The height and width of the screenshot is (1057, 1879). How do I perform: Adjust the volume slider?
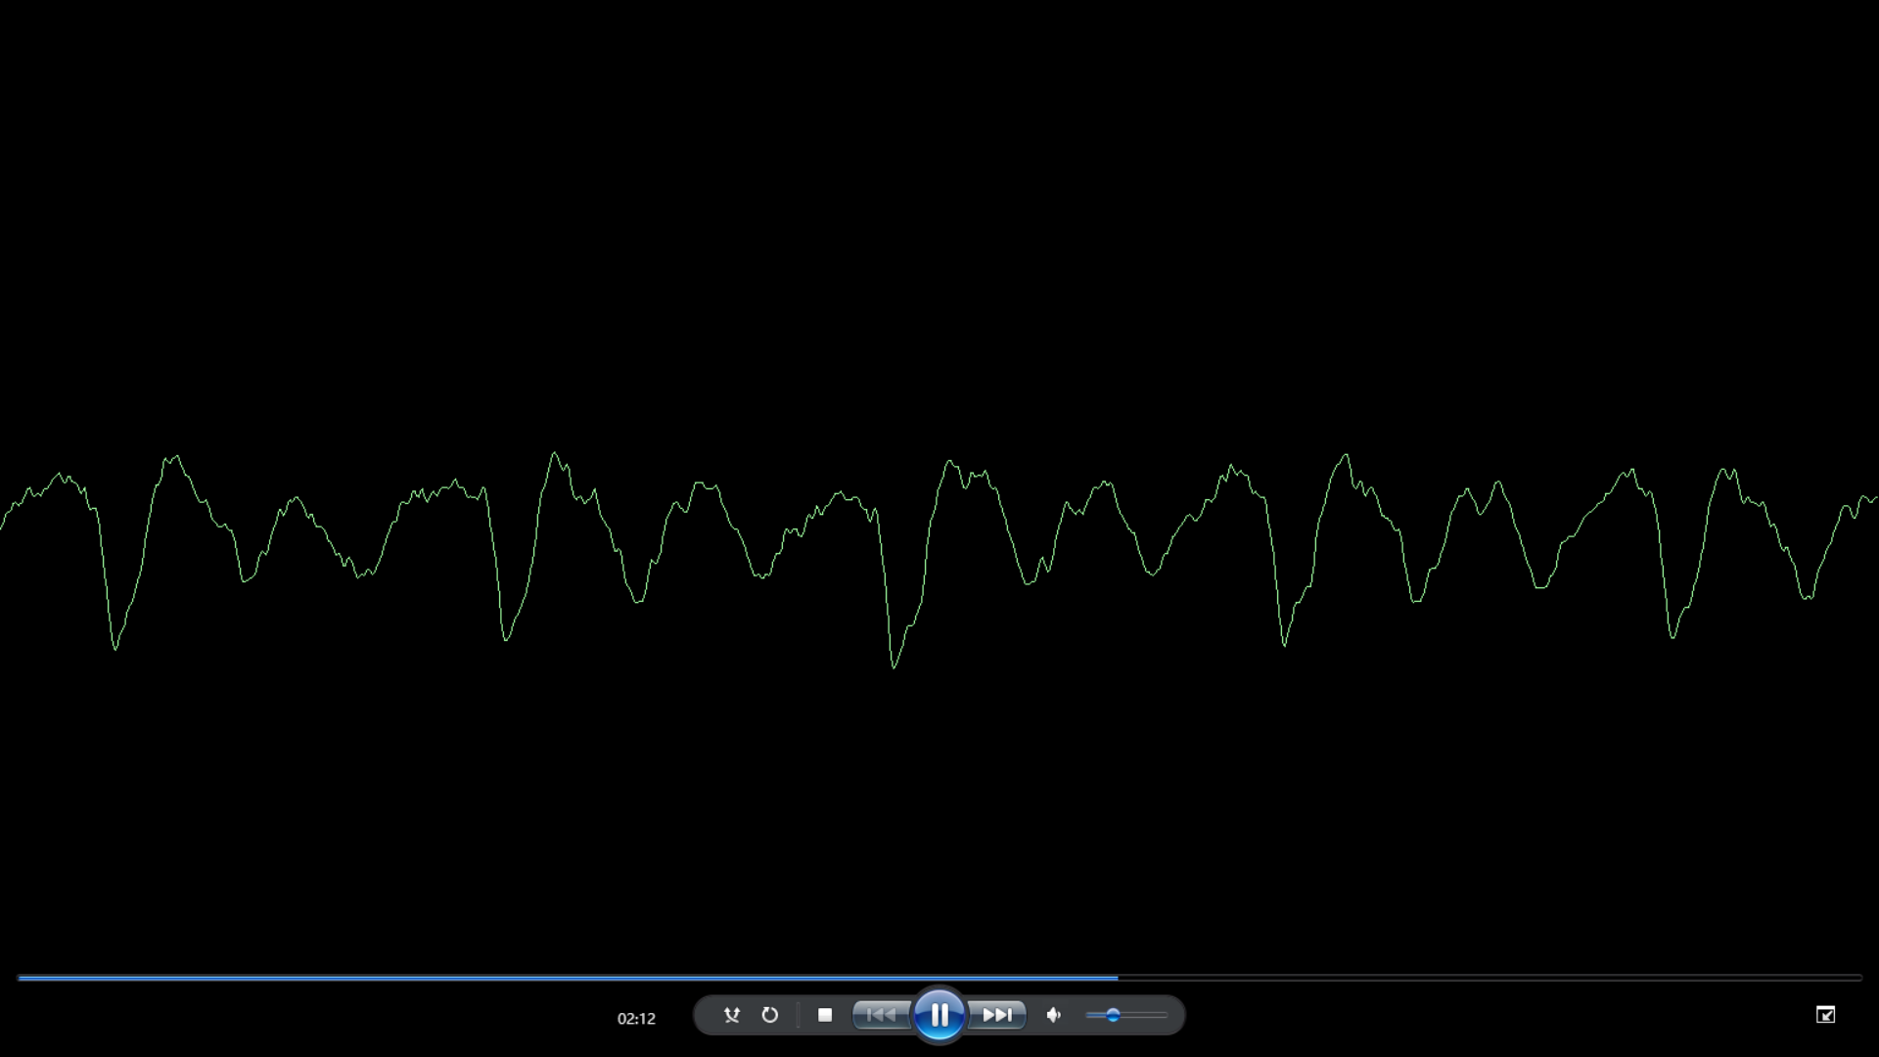(1125, 1015)
